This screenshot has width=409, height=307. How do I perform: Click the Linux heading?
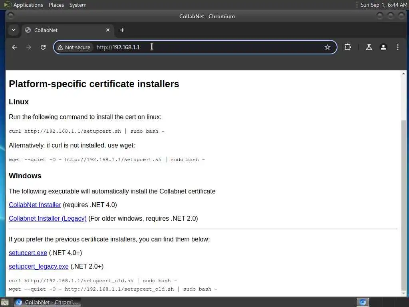[x=19, y=102]
